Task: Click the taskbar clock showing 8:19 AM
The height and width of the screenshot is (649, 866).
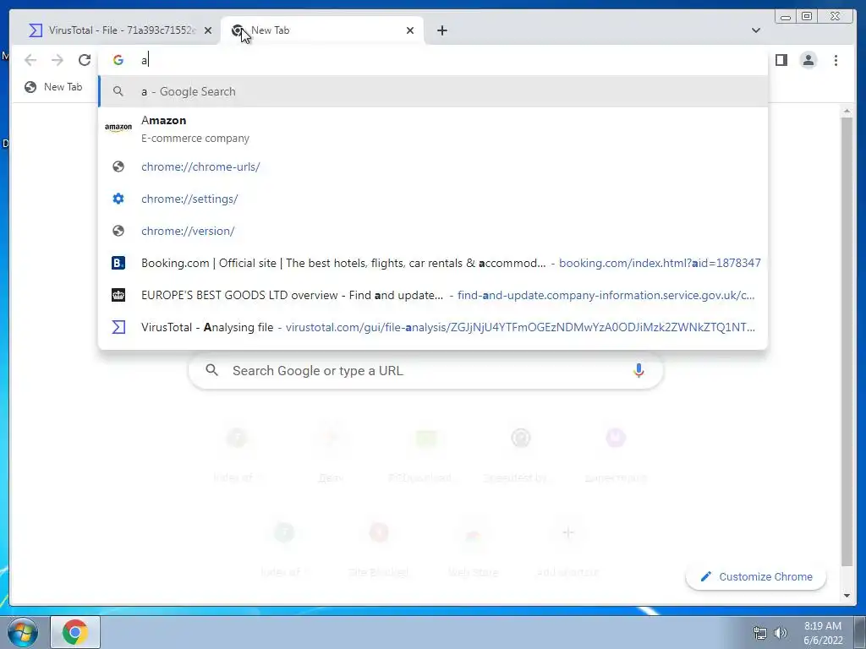Action: tap(823, 633)
